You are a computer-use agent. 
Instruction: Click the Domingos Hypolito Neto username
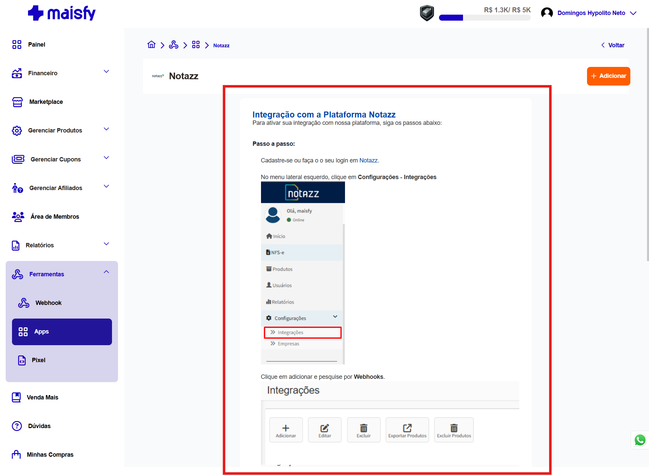pos(591,13)
